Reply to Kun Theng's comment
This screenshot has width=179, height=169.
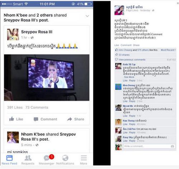pos(132,124)
